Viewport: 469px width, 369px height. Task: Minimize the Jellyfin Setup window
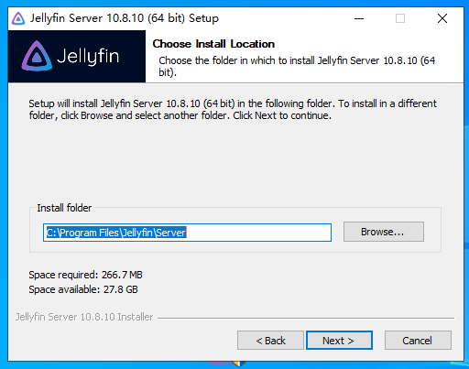[359, 18]
